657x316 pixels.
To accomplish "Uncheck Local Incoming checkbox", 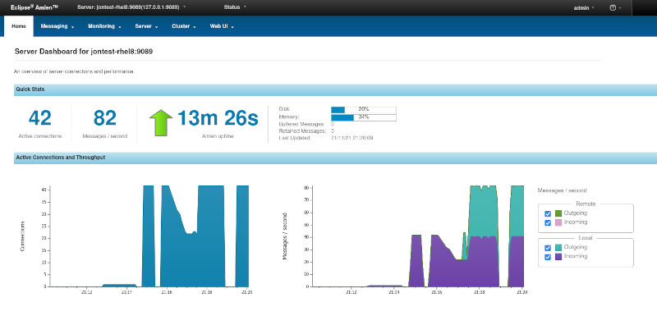I will coord(548,257).
